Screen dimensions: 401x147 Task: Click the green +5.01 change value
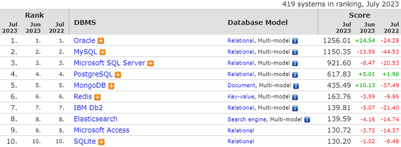366,74
